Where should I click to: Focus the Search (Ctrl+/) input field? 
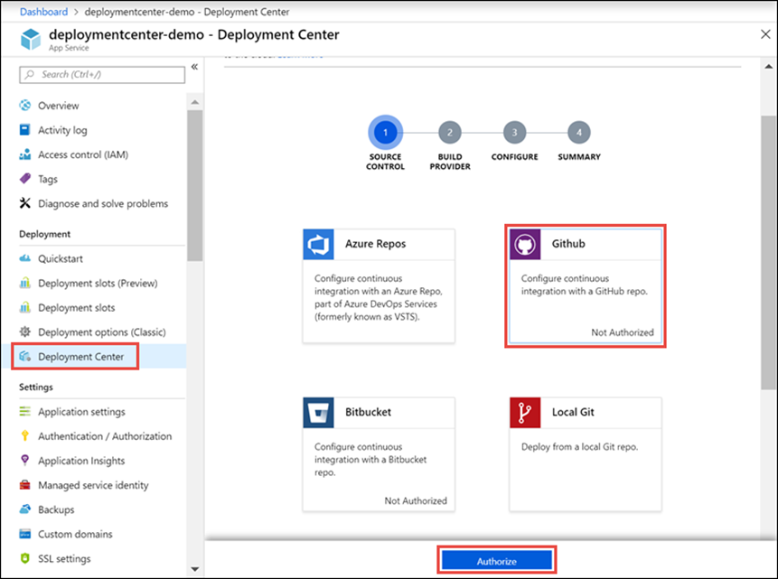click(x=102, y=74)
